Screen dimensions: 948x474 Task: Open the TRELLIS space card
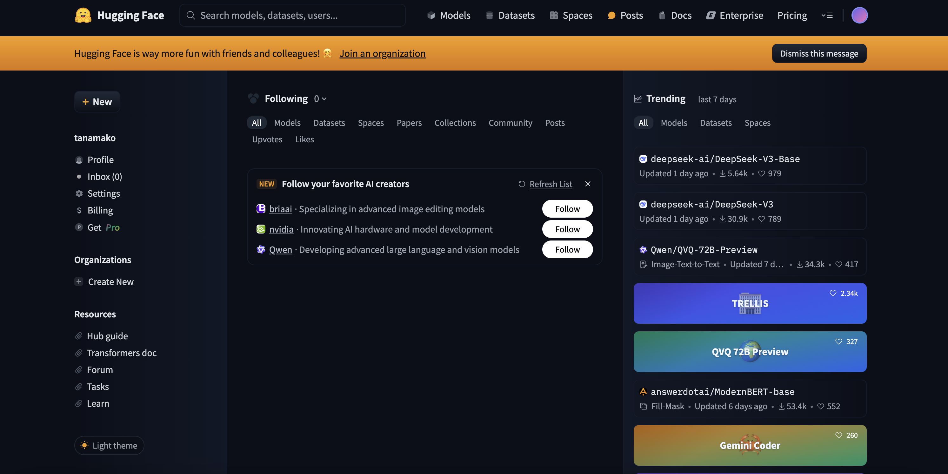click(750, 303)
